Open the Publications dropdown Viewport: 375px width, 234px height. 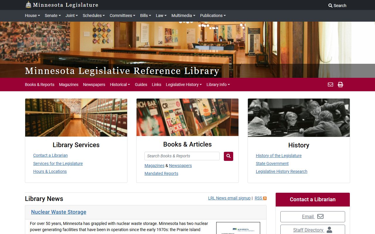pyautogui.click(x=213, y=16)
